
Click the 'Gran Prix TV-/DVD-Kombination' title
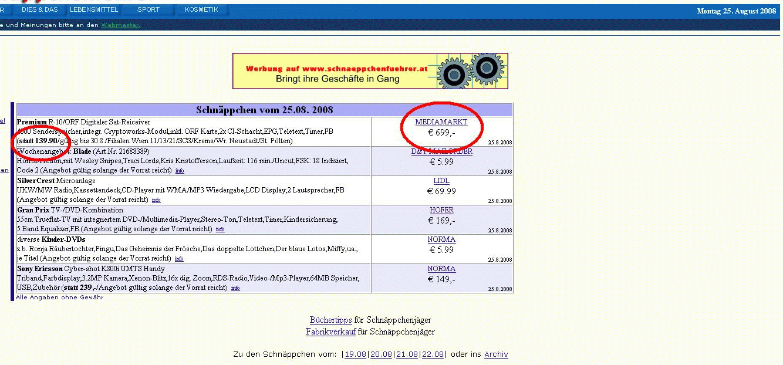tap(70, 210)
